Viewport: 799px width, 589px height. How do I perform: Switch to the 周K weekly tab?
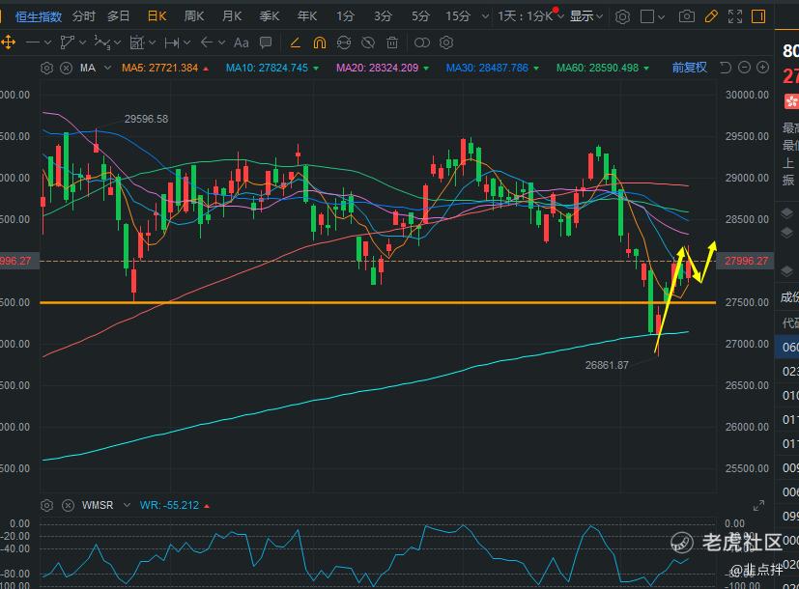[194, 16]
